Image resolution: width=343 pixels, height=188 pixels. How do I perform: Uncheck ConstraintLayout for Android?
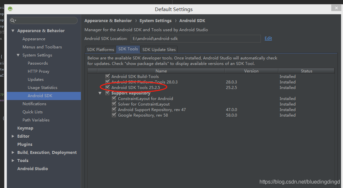[114, 98]
